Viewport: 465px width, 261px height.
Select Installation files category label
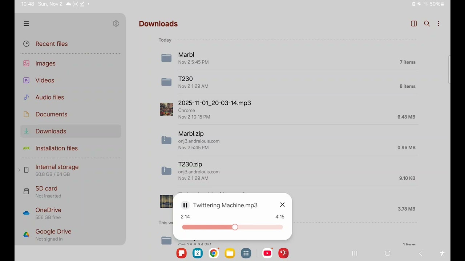tap(57, 148)
